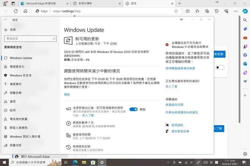The image size is (250, 166).
Task: Open Edge profile avatar icon
Action: [5, 3]
